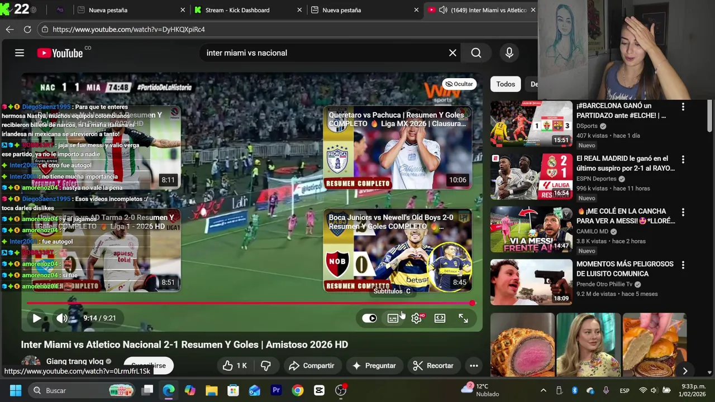
Task: Open the YouTube hamburger guide menu
Action: pos(20,53)
